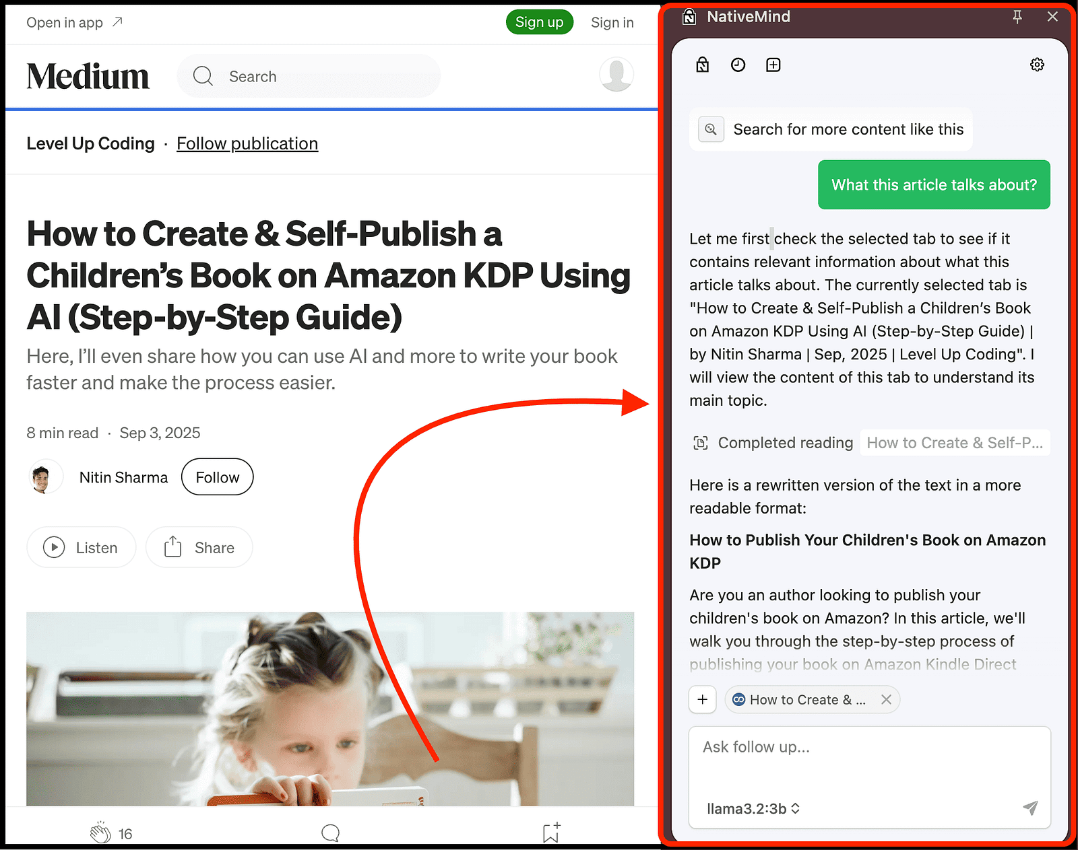Click the Sign in link
This screenshot has width=1078, height=850.
[x=612, y=22]
